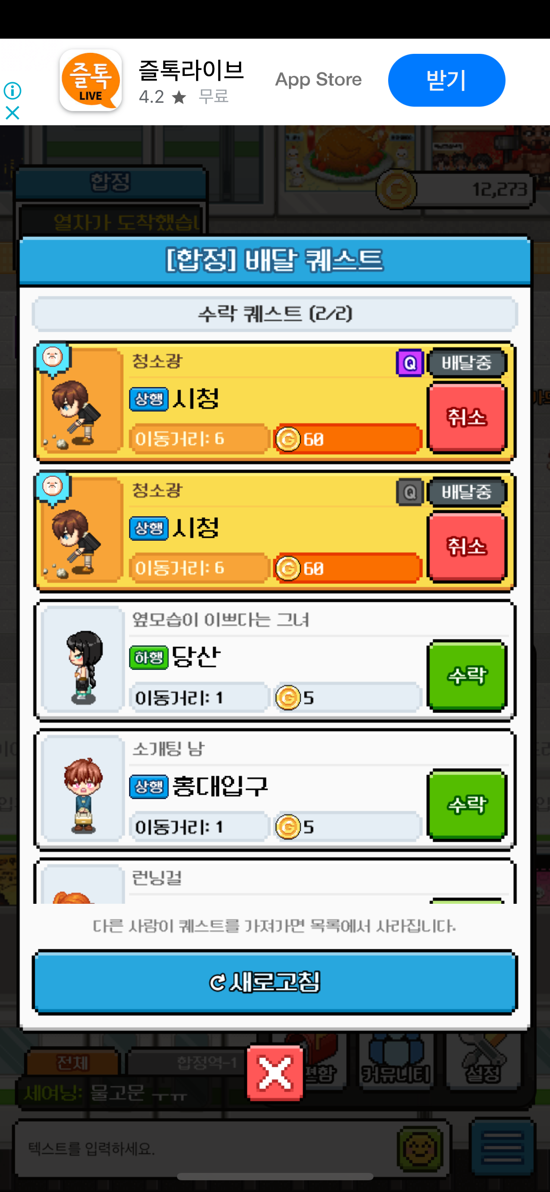
Task: Close the quest dialog with red X
Action: [275, 1074]
